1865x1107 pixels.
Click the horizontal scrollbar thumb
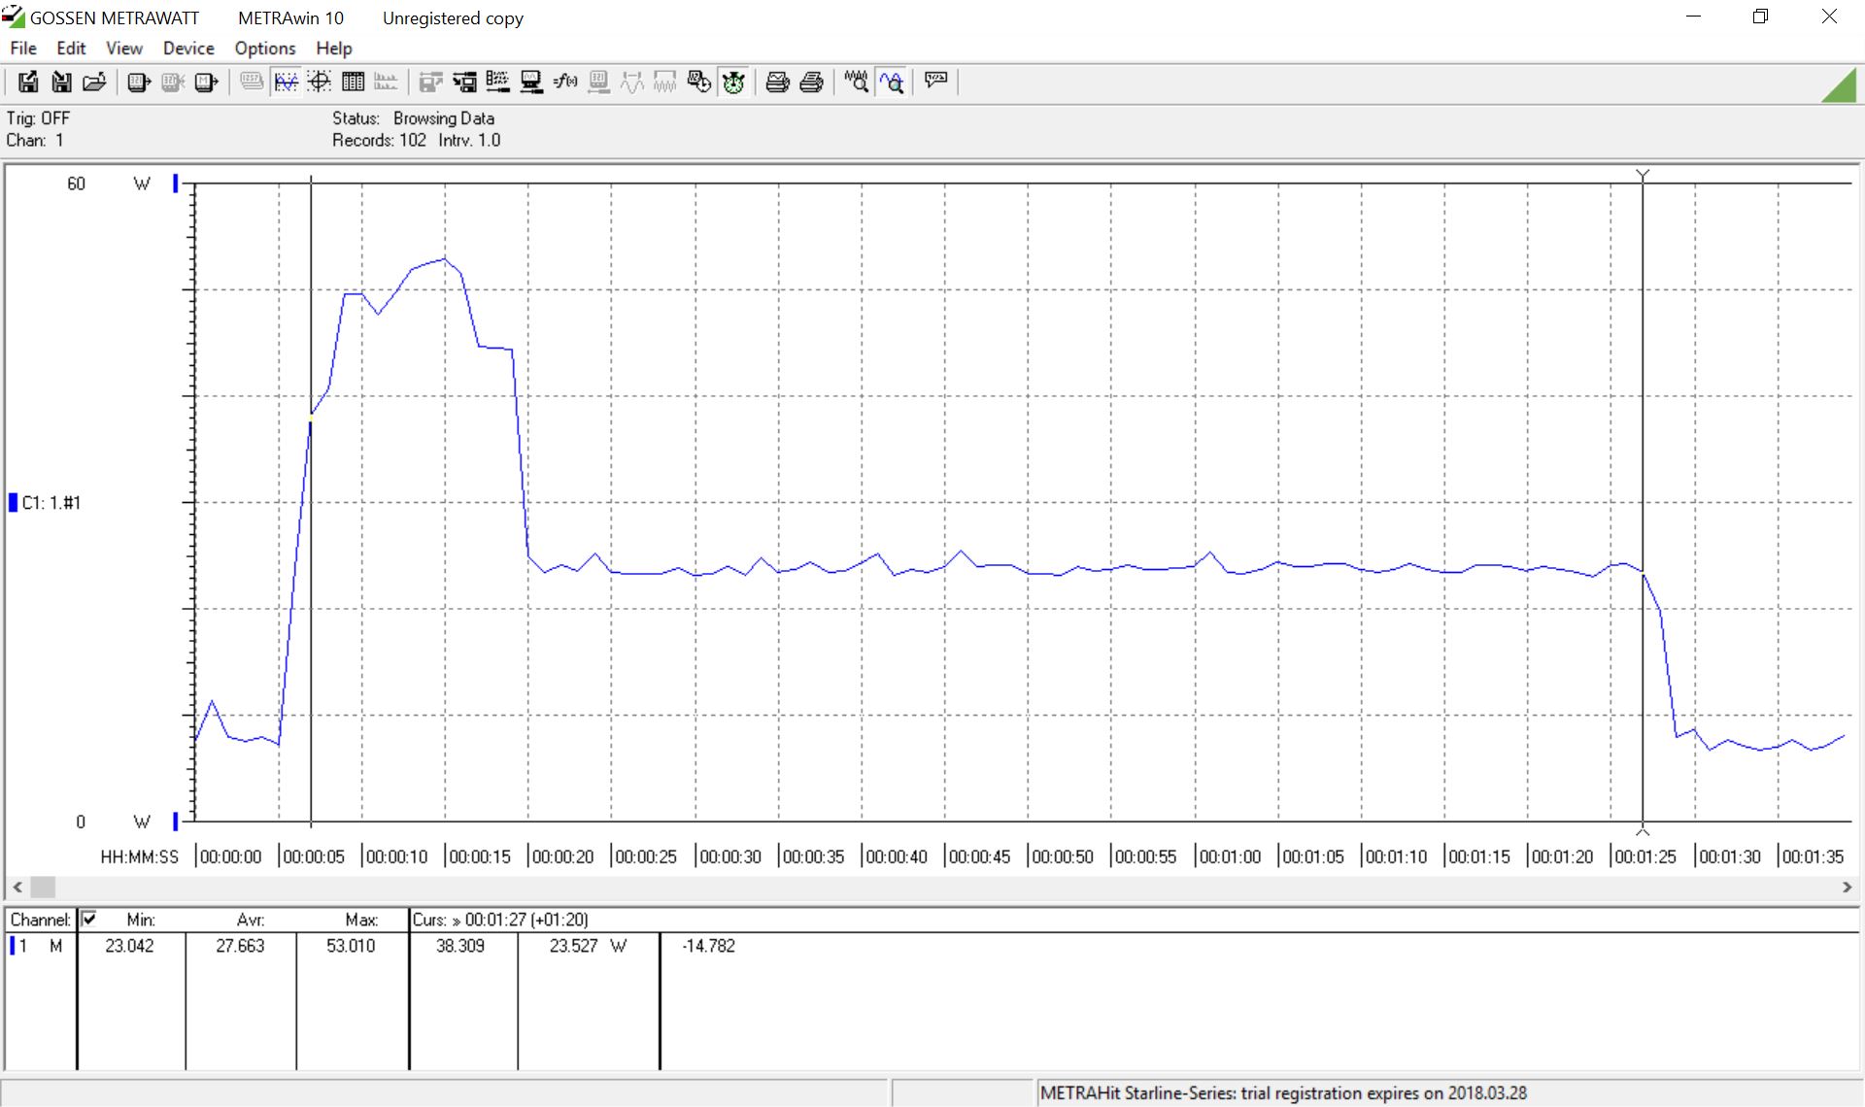click(x=43, y=887)
